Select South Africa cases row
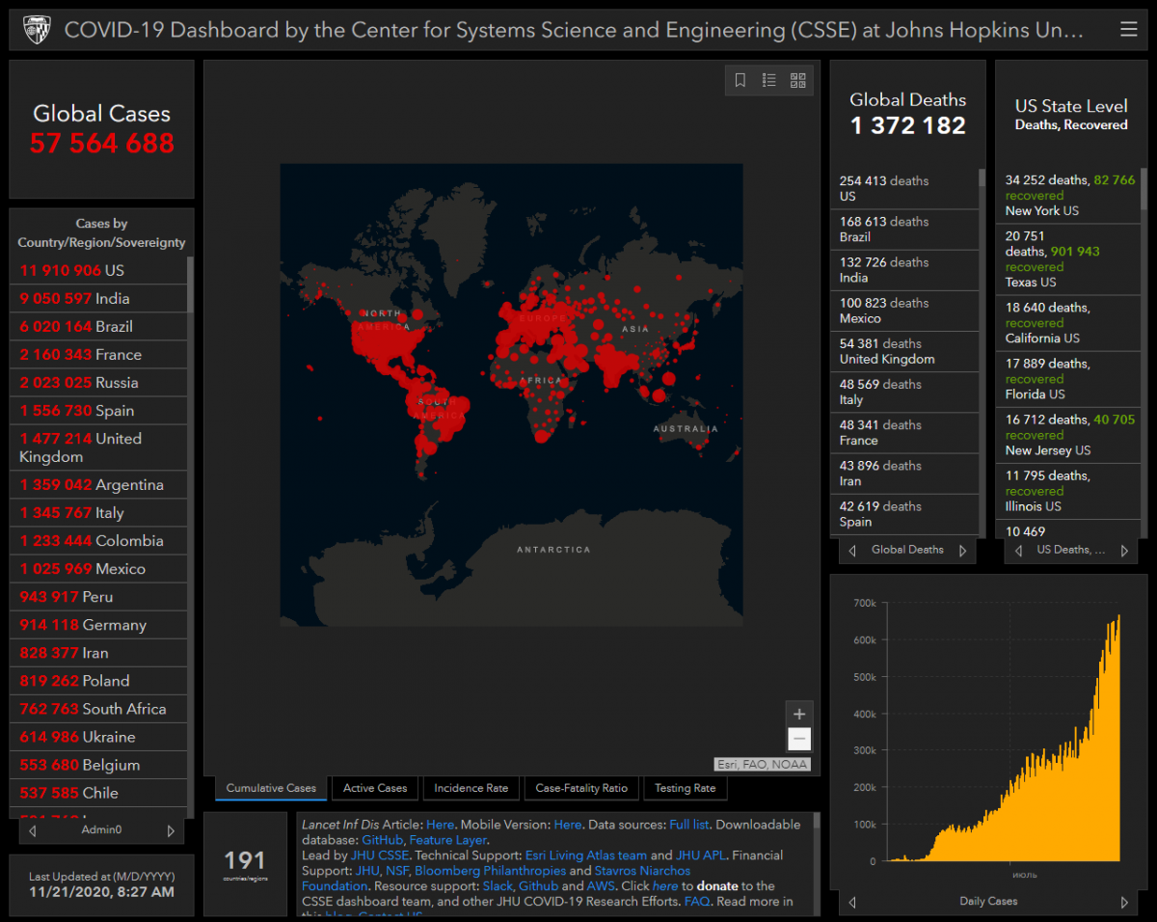This screenshot has height=922, width=1157. pyautogui.click(x=98, y=708)
